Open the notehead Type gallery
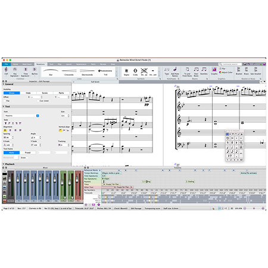Screen dimensions: 268x268 [167, 71]
